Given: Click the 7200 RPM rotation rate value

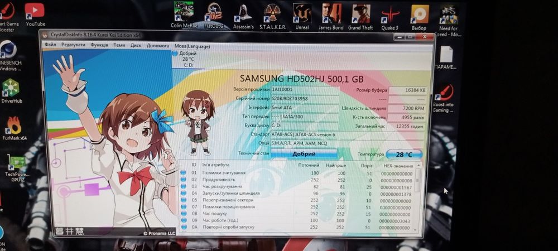Looking at the screenshot, I should [406, 108].
